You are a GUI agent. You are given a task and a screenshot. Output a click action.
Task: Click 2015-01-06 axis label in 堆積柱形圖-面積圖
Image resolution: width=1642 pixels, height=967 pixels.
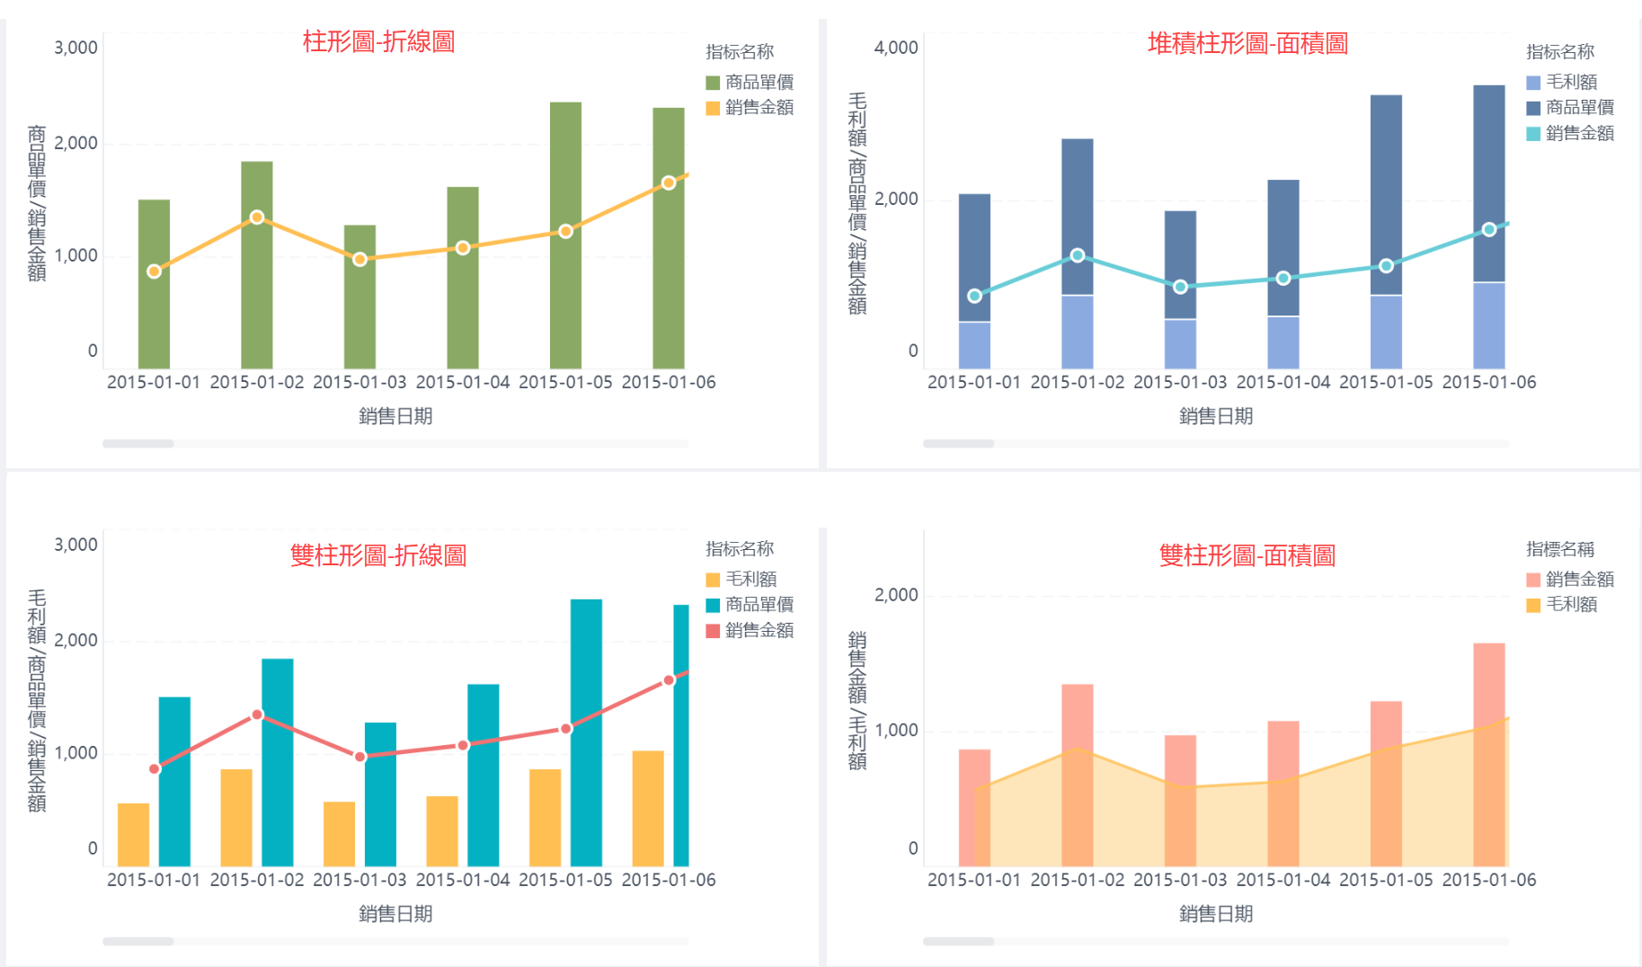[x=1489, y=382]
